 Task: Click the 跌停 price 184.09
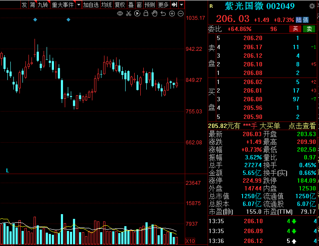[x=306, y=181]
